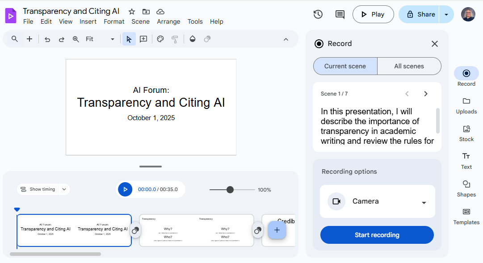The image size is (483, 263).
Task: Activate the paint format tool
Action: click(x=175, y=39)
